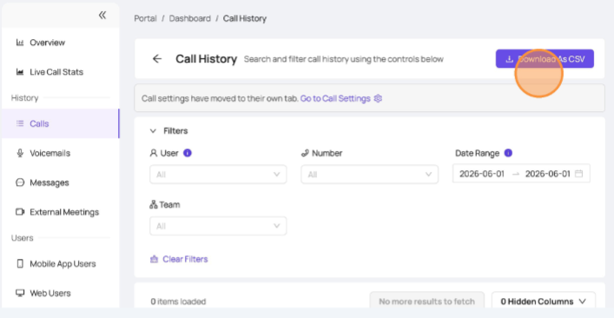Click the start date 2026-06-01 field
This screenshot has width=614, height=318.
[482, 174]
